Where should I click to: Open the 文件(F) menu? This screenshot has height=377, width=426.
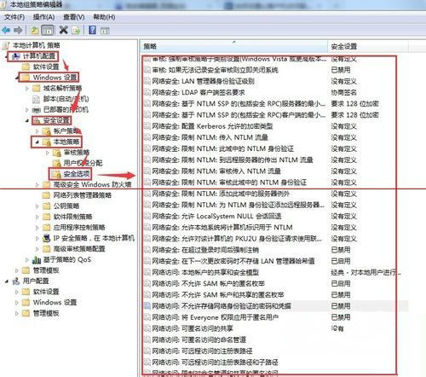(x=14, y=17)
